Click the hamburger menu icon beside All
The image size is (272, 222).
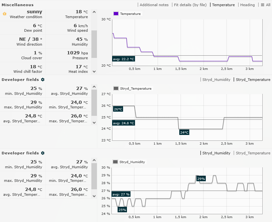pos(263,5)
